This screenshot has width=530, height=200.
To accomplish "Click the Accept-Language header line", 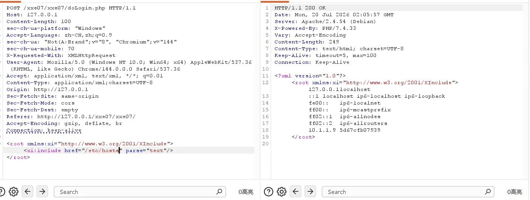I will pos(59,35).
